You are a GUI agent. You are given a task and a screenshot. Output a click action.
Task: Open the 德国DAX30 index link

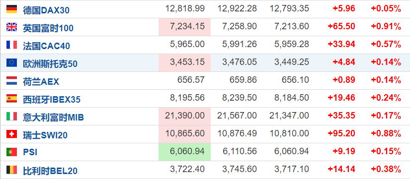[x=46, y=10]
